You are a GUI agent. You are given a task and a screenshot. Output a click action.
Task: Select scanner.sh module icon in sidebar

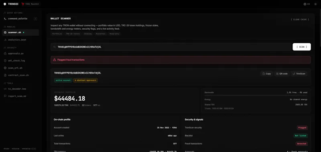pyautogui.click(x=5, y=32)
